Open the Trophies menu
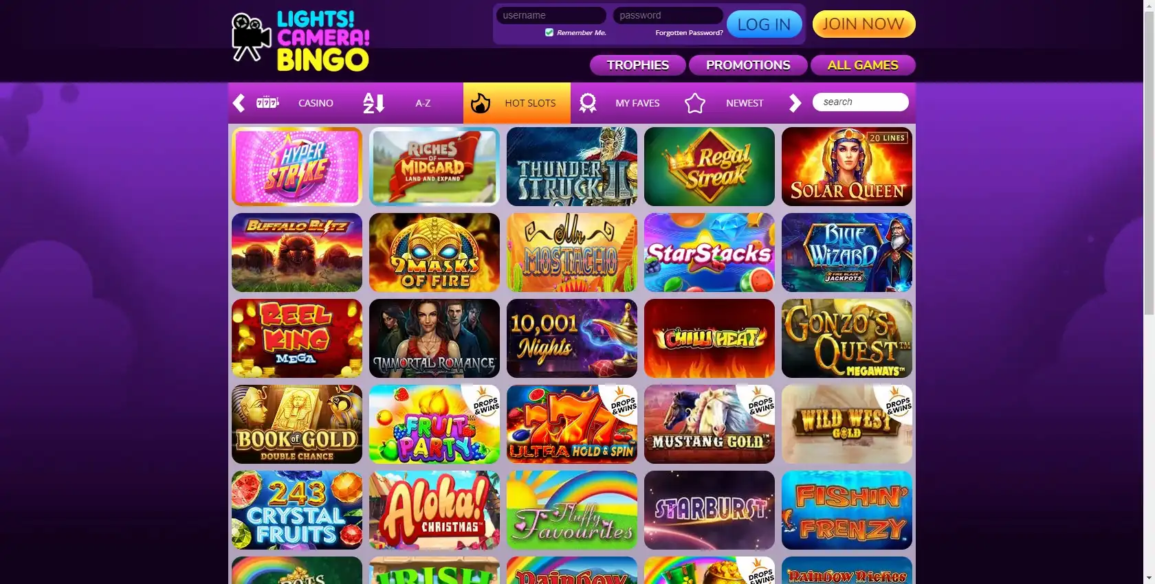The height and width of the screenshot is (584, 1155). click(637, 65)
